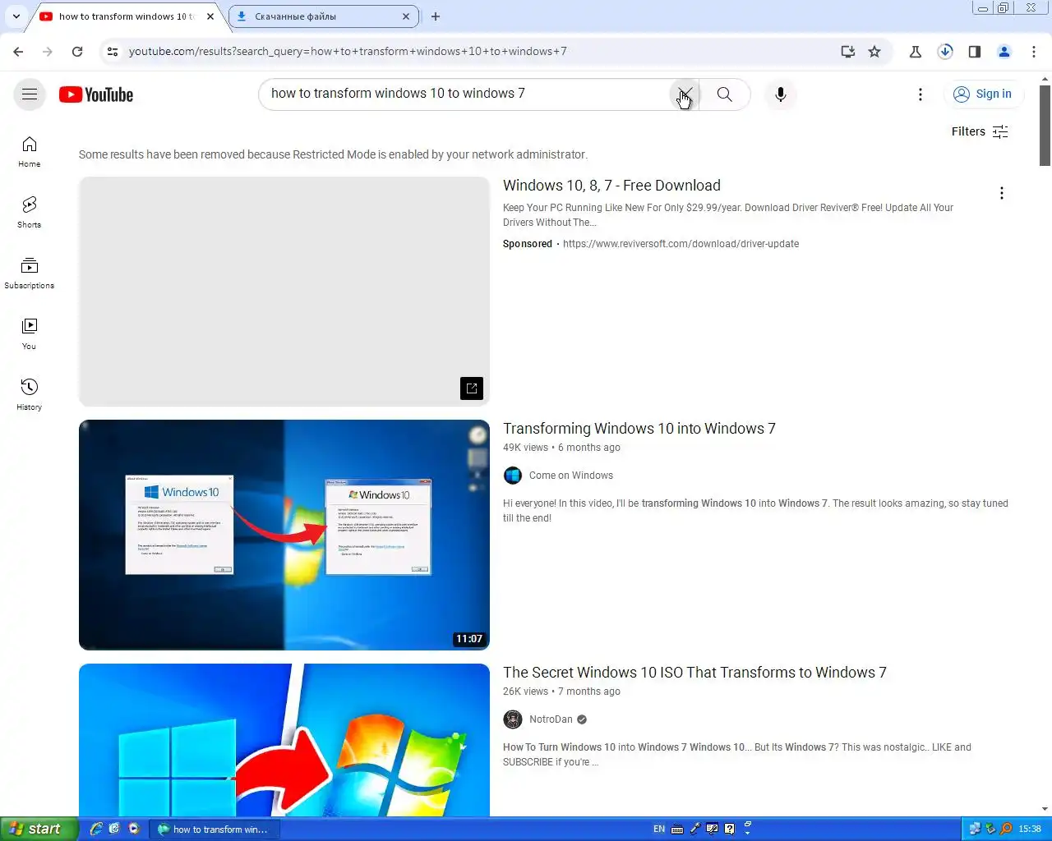Image resolution: width=1052 pixels, height=841 pixels.
Task: Click the 'Some results have been removed' notice
Action: [x=333, y=154]
